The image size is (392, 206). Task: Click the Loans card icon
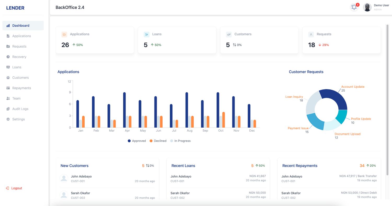pos(147,35)
